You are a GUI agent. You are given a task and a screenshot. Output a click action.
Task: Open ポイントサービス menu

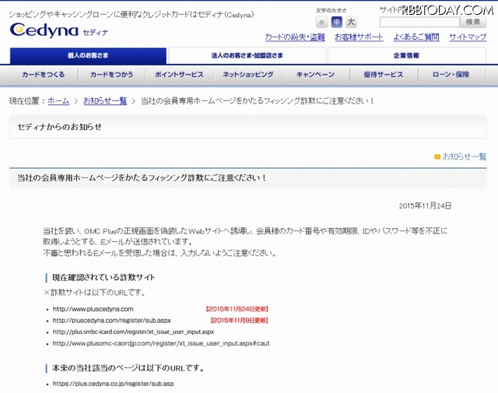point(180,75)
